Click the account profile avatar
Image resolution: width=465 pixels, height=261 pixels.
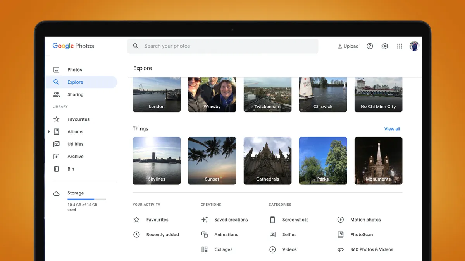[414, 46]
